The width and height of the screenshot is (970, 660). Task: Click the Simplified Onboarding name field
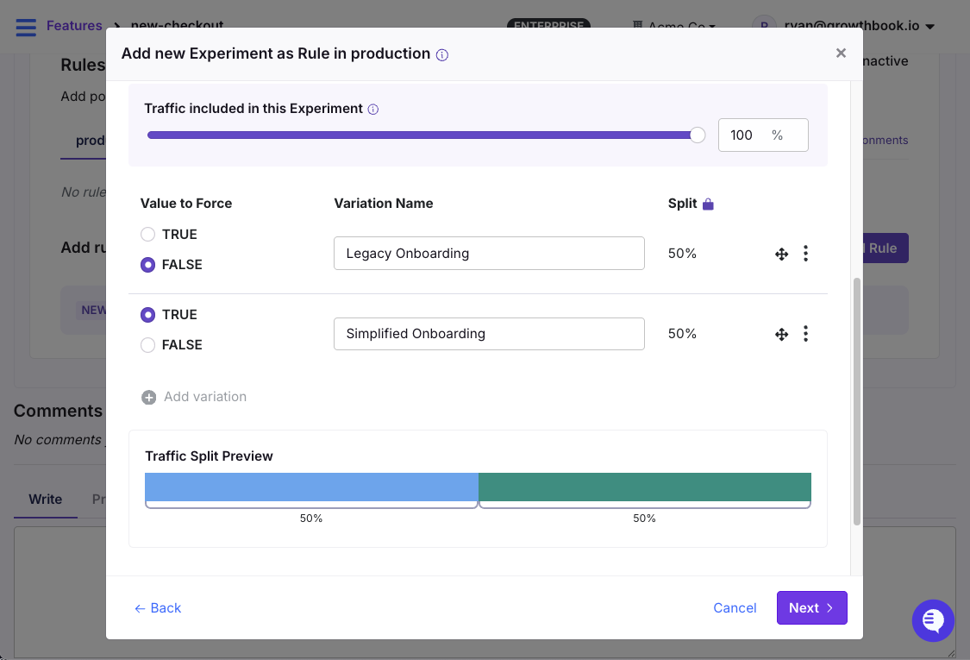(x=489, y=334)
